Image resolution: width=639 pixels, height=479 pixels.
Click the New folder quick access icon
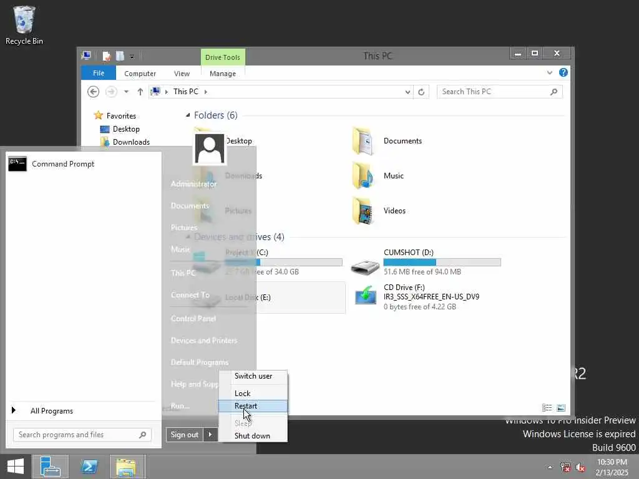pos(120,56)
